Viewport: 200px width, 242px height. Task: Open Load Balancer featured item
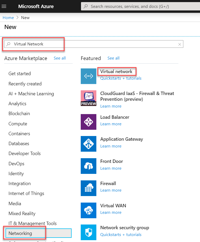point(115,117)
